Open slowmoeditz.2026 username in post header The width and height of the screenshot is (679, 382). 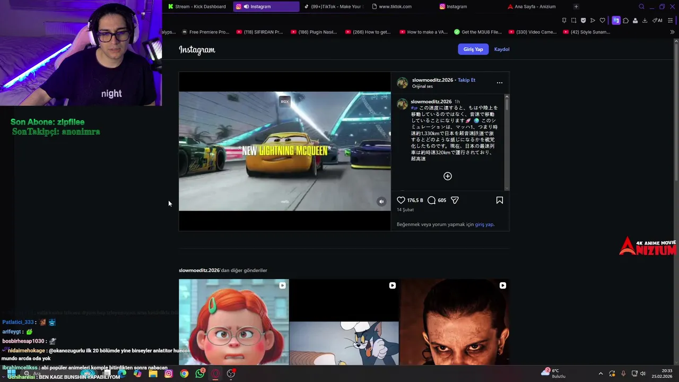(x=432, y=80)
